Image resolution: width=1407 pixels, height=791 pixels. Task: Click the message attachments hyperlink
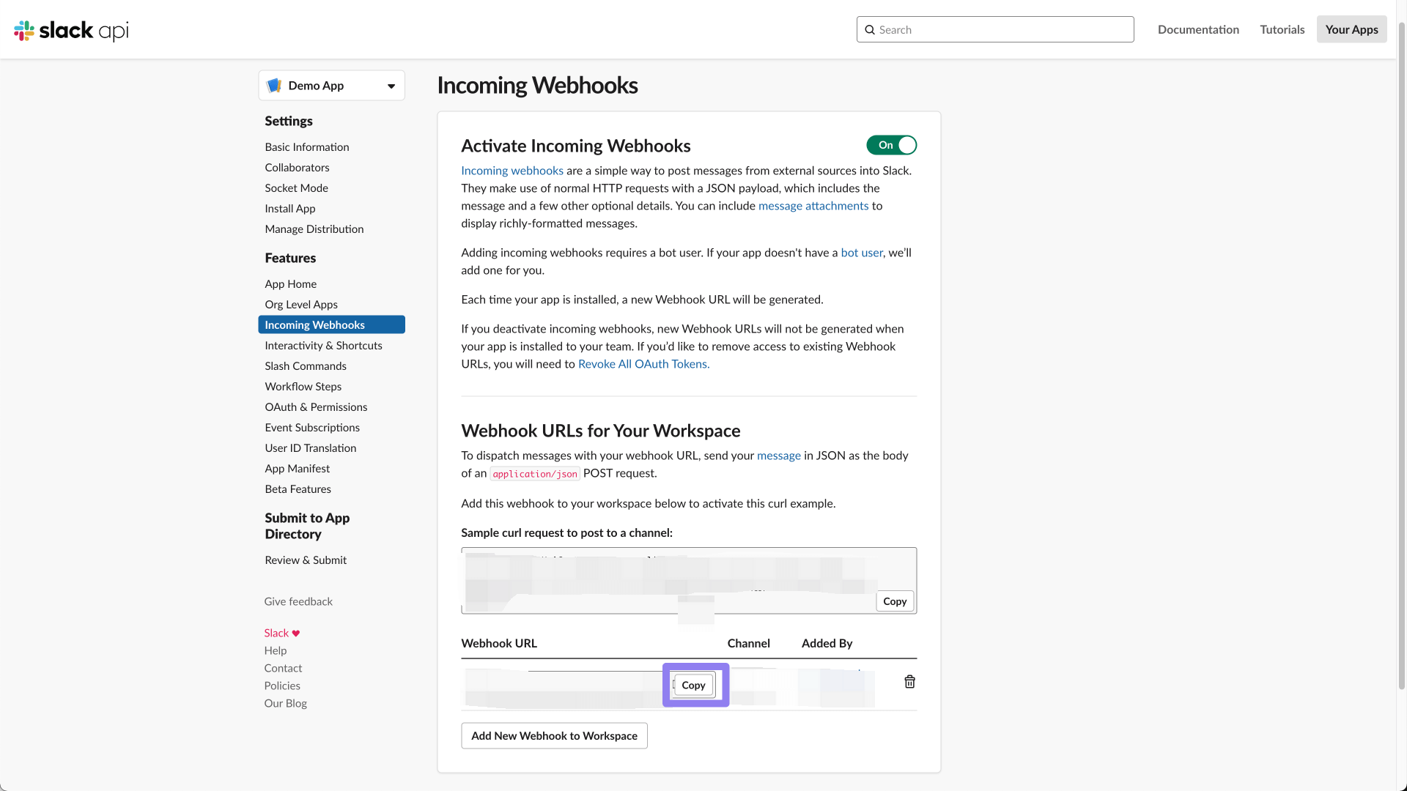coord(813,205)
